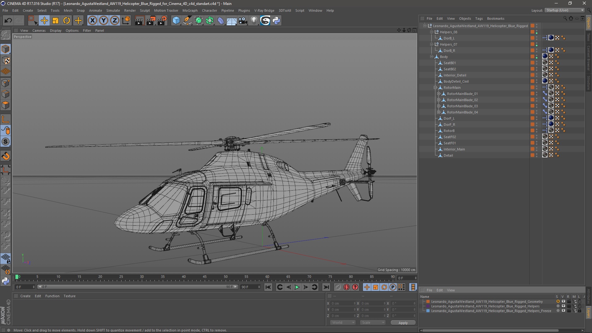Click Rigged_Helpers_Freeze layer color swatch
The height and width of the screenshot is (333, 592).
pyautogui.click(x=428, y=311)
